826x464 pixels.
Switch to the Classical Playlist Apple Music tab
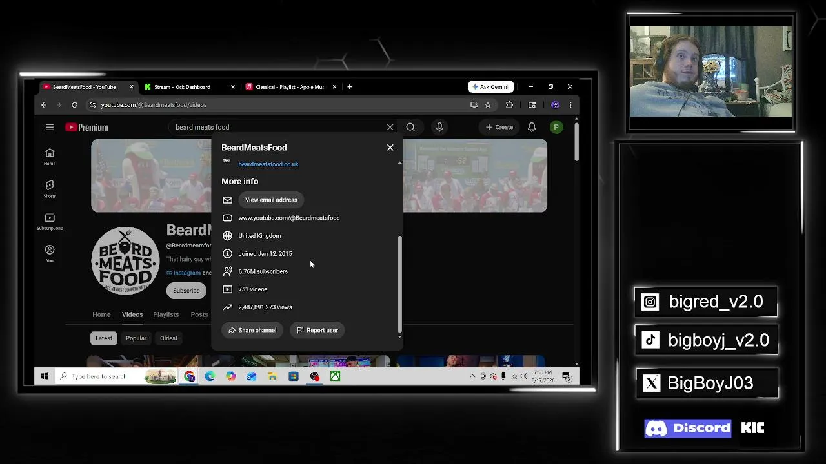290,87
